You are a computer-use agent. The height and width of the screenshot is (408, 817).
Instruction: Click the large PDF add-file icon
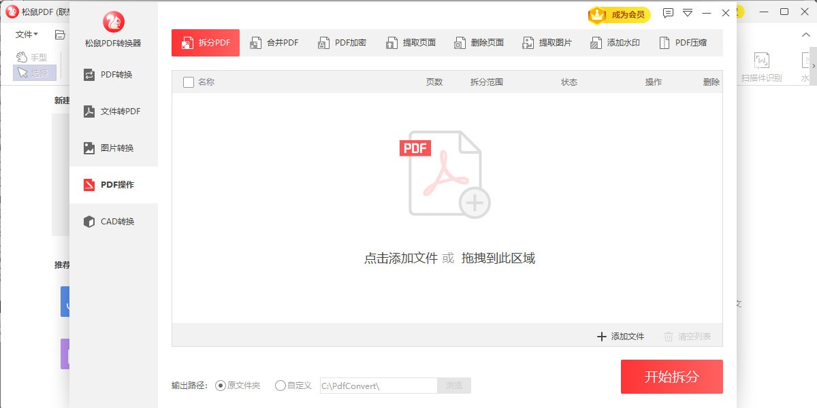coord(445,174)
